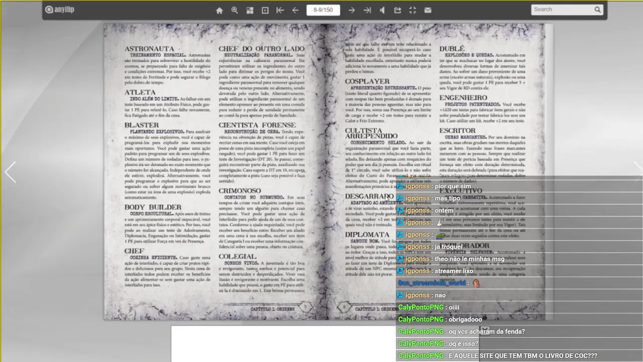643x362 pixels.
Task: Open the page thumbnails grid
Action: (x=250, y=10)
